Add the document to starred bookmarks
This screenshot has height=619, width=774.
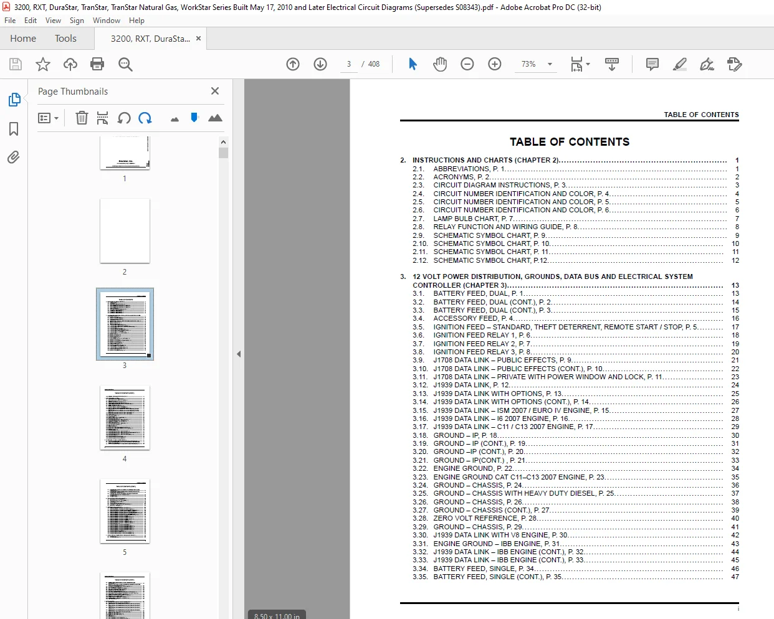tap(43, 64)
